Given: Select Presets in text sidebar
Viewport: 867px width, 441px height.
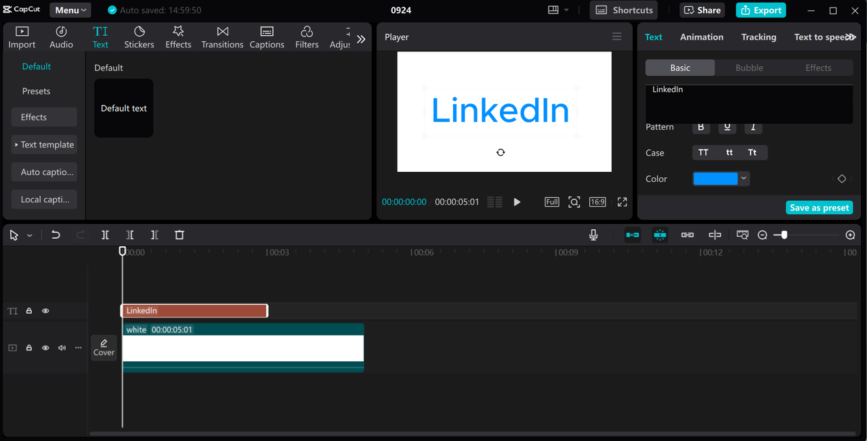Looking at the screenshot, I should pos(37,91).
